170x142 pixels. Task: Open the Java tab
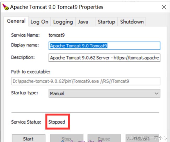(83, 22)
